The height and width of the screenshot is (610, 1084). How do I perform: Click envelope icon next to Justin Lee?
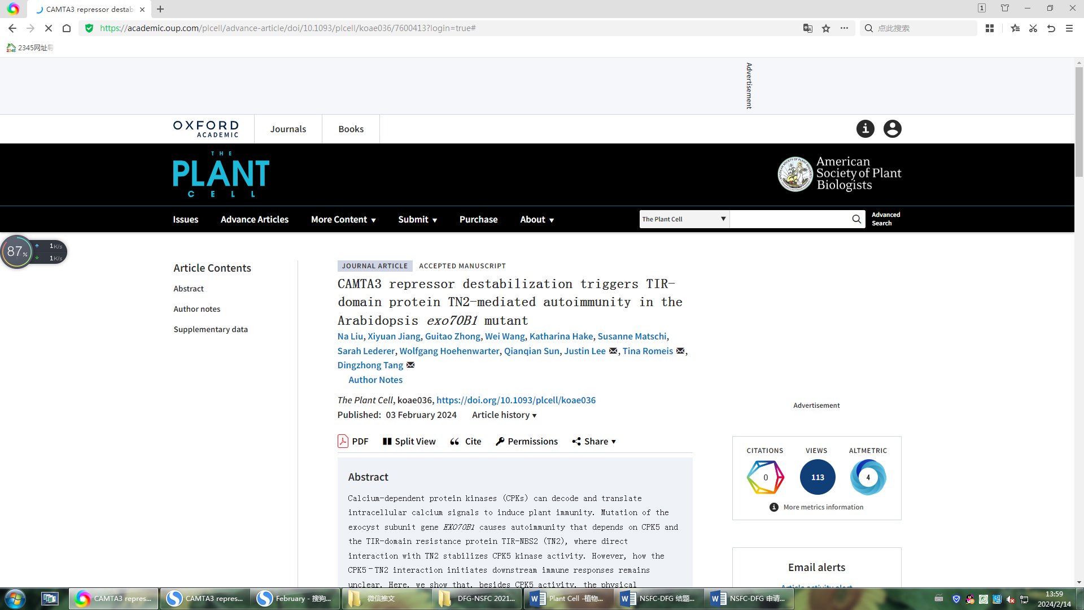613,351
